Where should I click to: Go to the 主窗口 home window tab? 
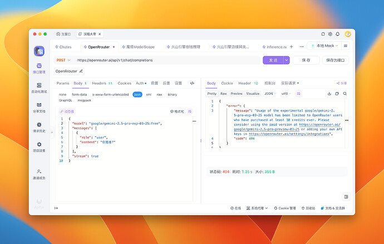click(63, 34)
